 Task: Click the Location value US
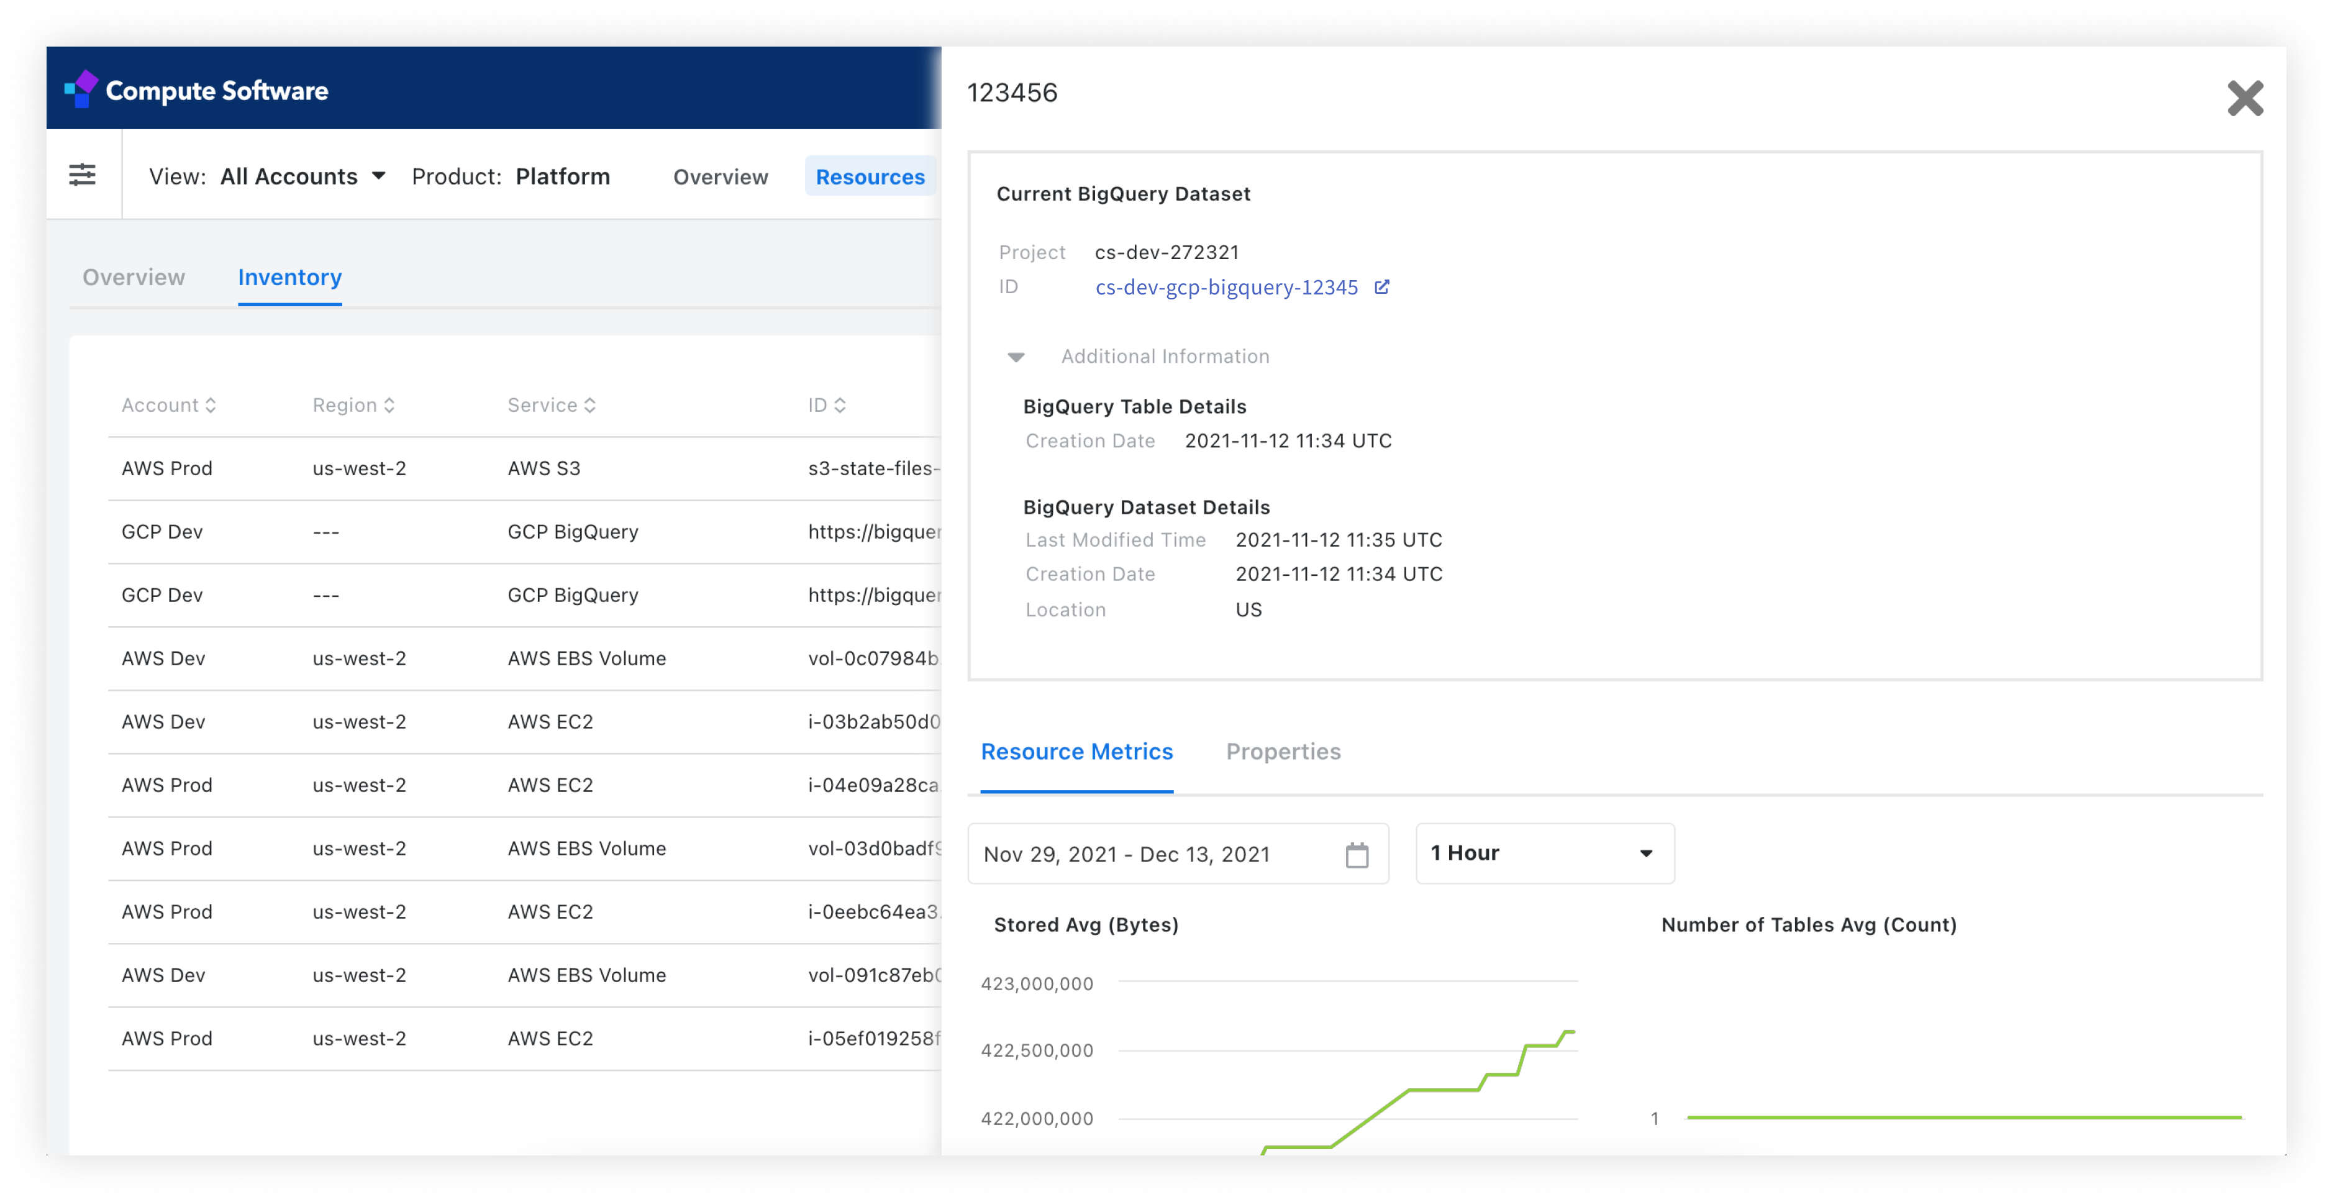click(1248, 609)
